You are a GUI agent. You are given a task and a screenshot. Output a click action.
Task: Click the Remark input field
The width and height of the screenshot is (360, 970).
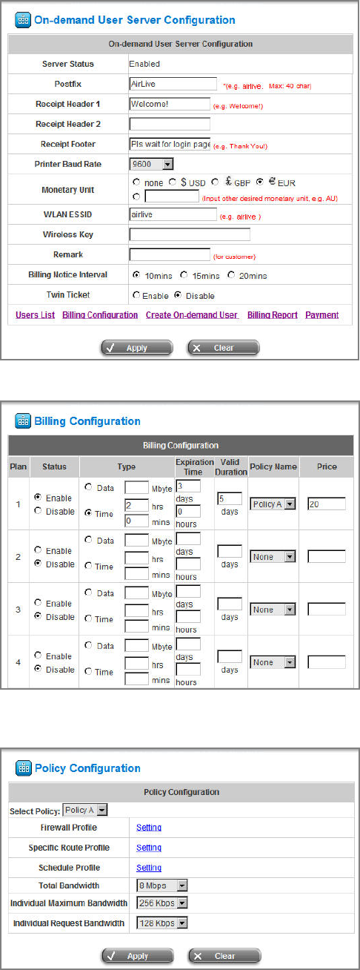170,255
